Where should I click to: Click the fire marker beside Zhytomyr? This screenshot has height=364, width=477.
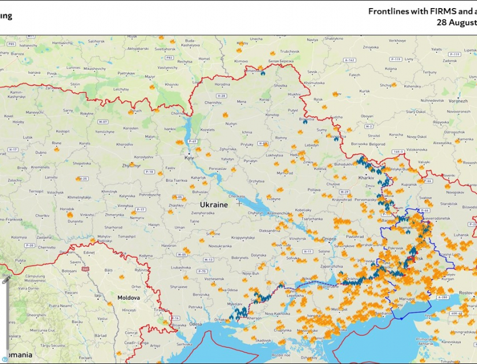132,165
